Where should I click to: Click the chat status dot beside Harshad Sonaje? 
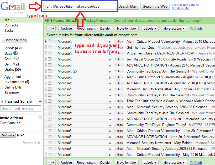(2, 102)
